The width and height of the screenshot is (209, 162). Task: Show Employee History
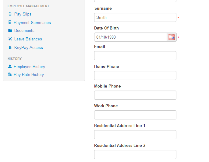pos(29,67)
